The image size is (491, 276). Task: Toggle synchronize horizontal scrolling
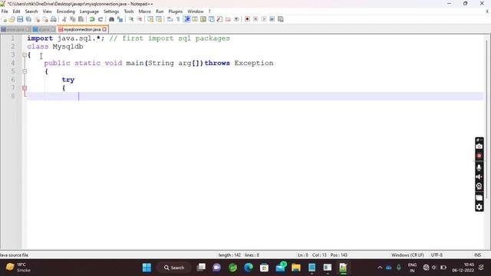[x=159, y=19]
